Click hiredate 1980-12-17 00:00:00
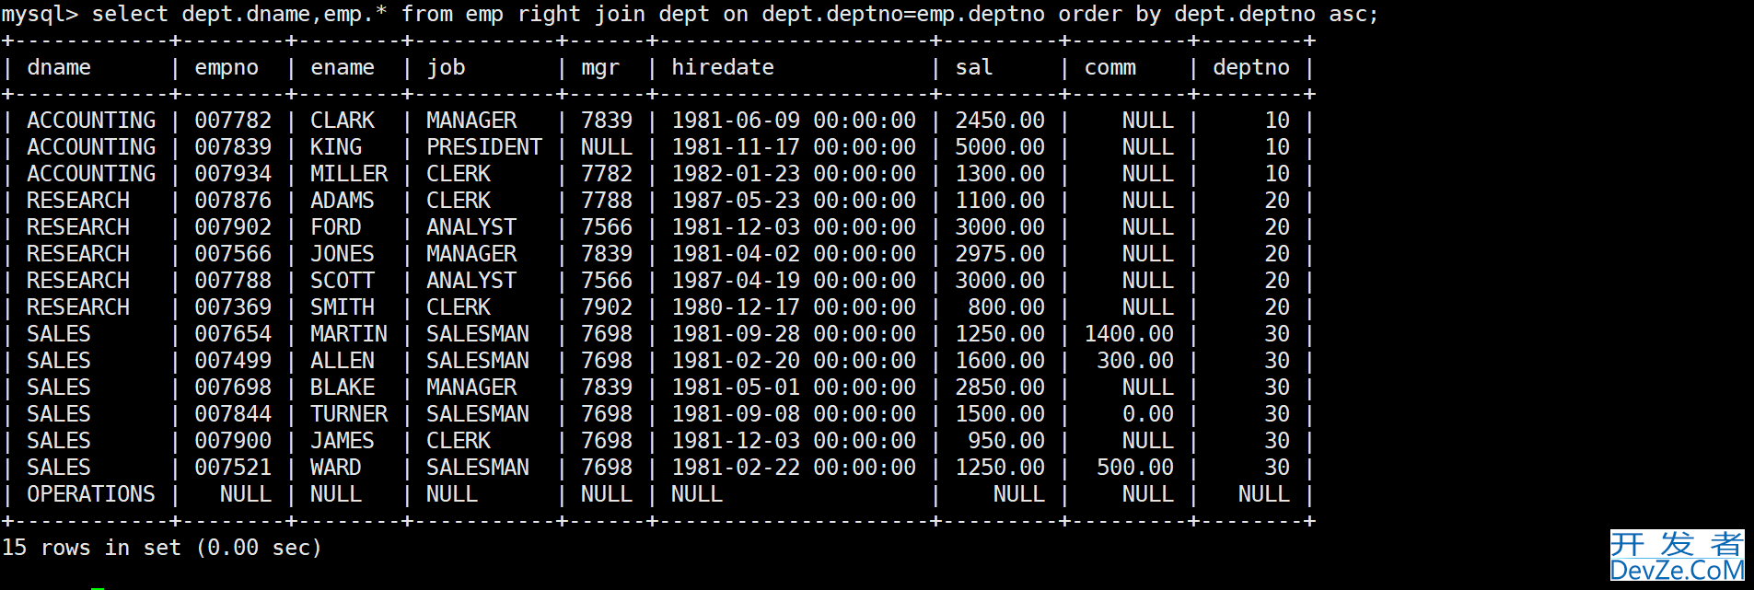This screenshot has width=1754, height=590. pos(794,307)
